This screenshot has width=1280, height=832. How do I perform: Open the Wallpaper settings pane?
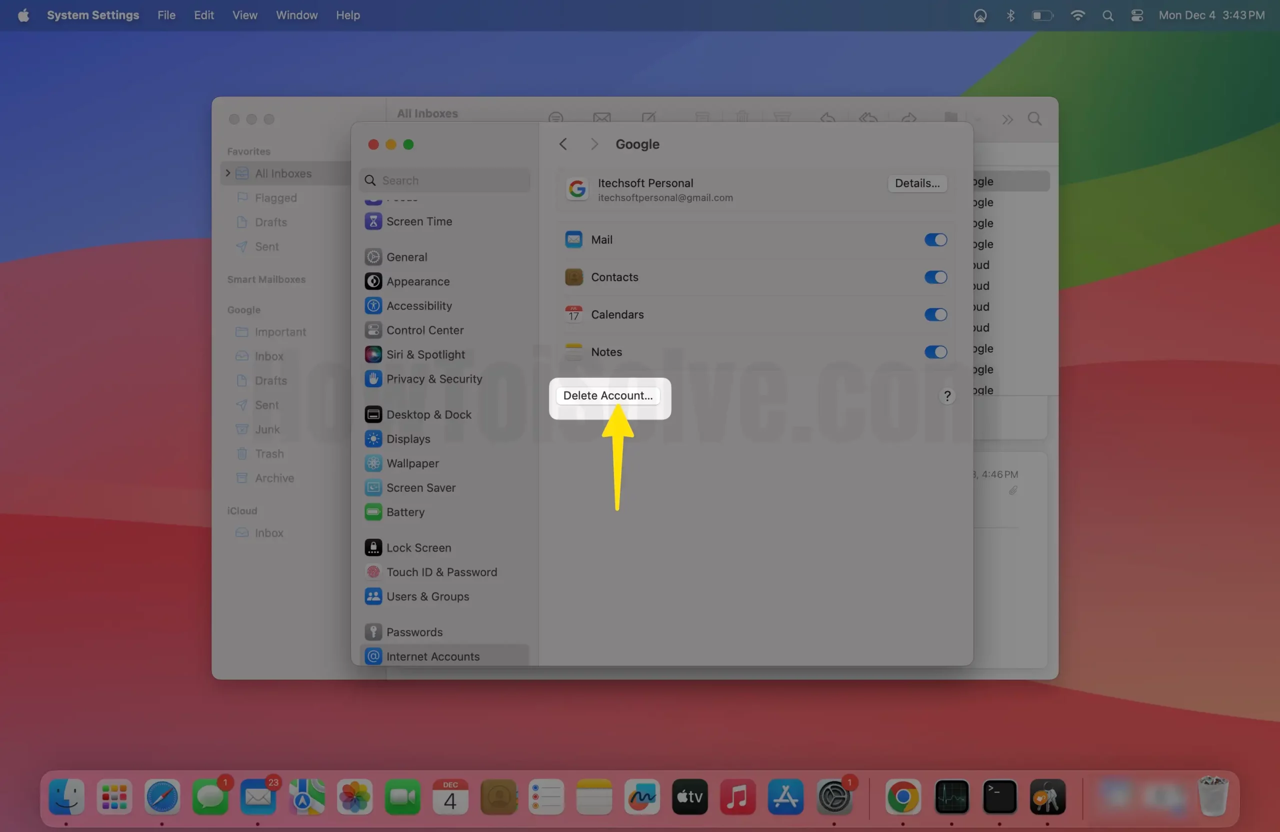[x=412, y=463]
